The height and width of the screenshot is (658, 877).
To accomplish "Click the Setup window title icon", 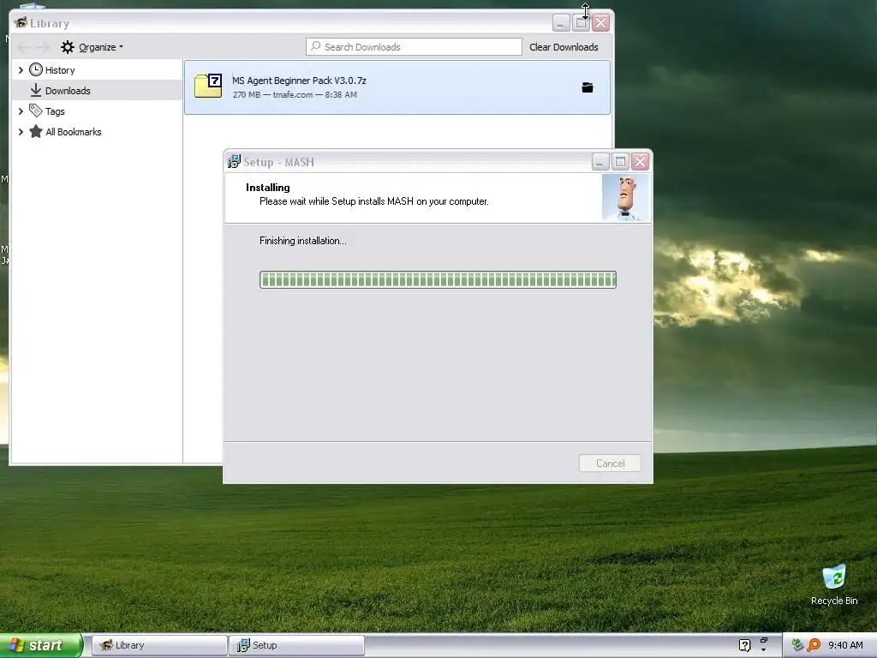I will 234,162.
